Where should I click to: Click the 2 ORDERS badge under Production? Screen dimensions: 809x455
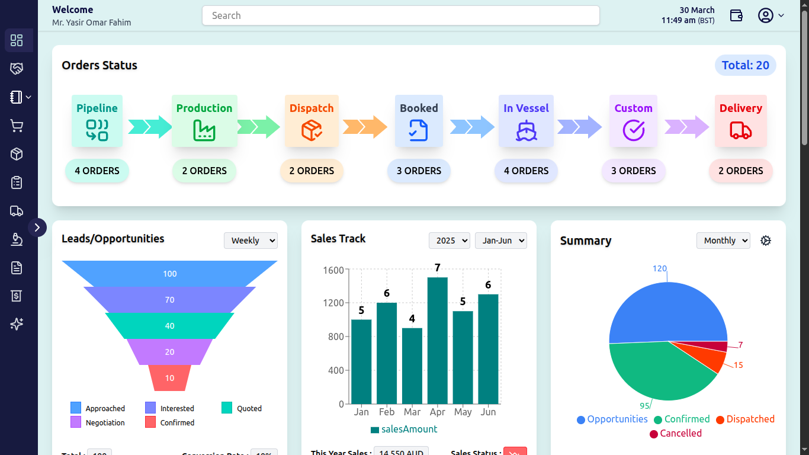[204, 171]
